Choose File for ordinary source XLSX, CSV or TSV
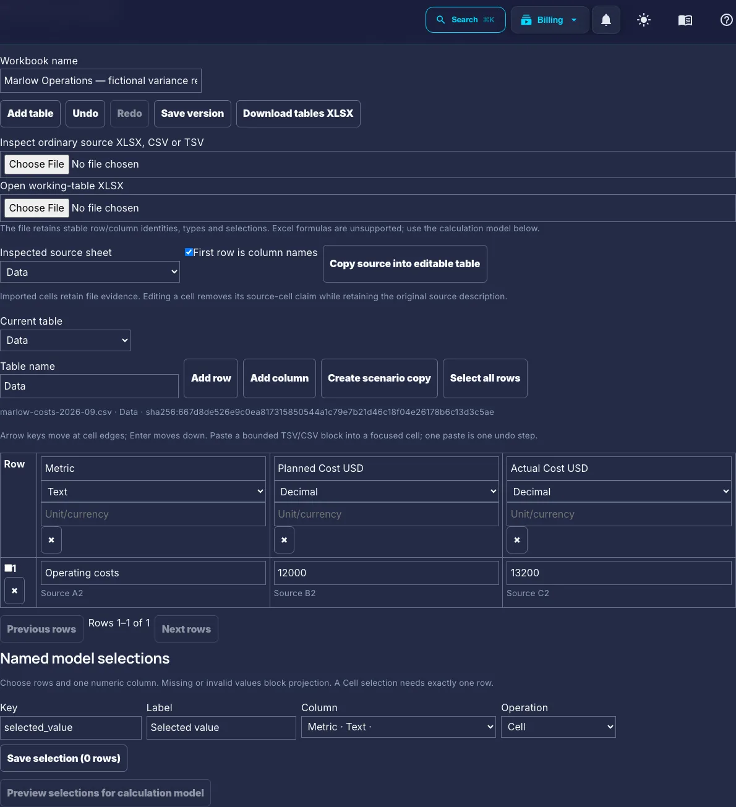This screenshot has width=736, height=807. [36, 164]
